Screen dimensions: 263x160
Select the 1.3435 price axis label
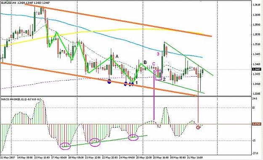(257, 74)
